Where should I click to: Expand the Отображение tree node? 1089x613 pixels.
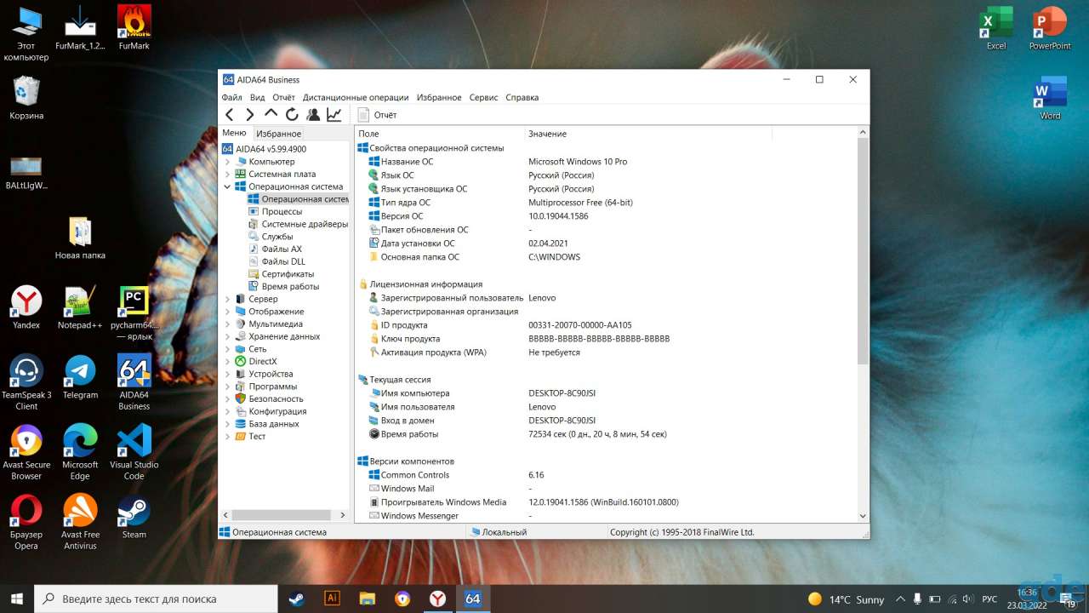[227, 312]
